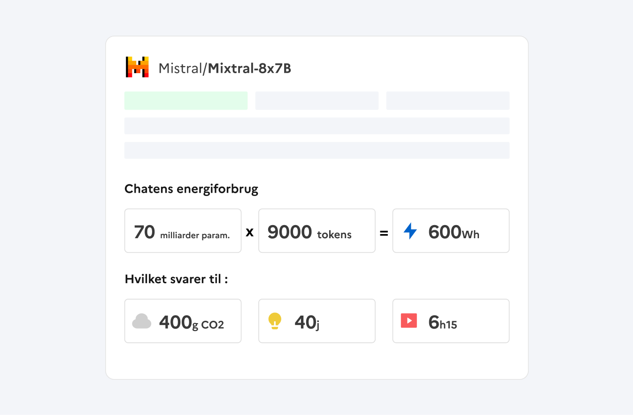
Task: Click the Chatens energiforbrug heading
Action: pyautogui.click(x=191, y=189)
